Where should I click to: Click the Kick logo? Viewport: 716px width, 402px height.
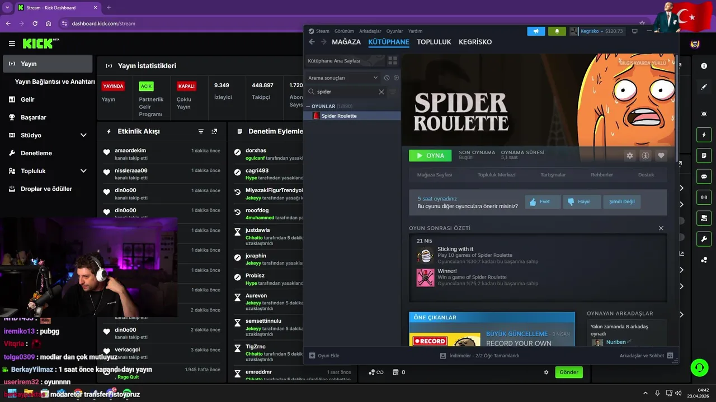coord(41,44)
